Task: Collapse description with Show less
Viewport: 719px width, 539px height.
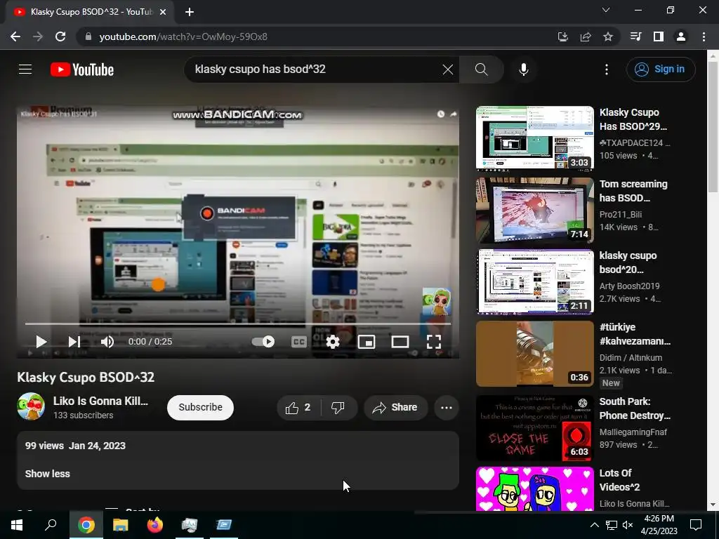Action: pyautogui.click(x=47, y=474)
